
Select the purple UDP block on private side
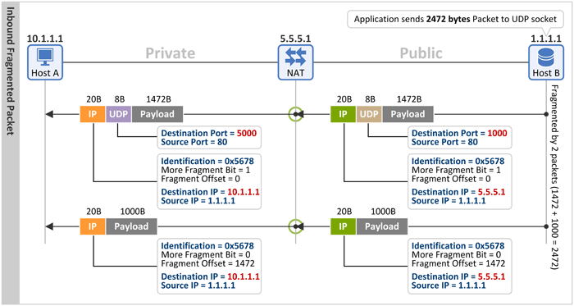[x=118, y=114]
